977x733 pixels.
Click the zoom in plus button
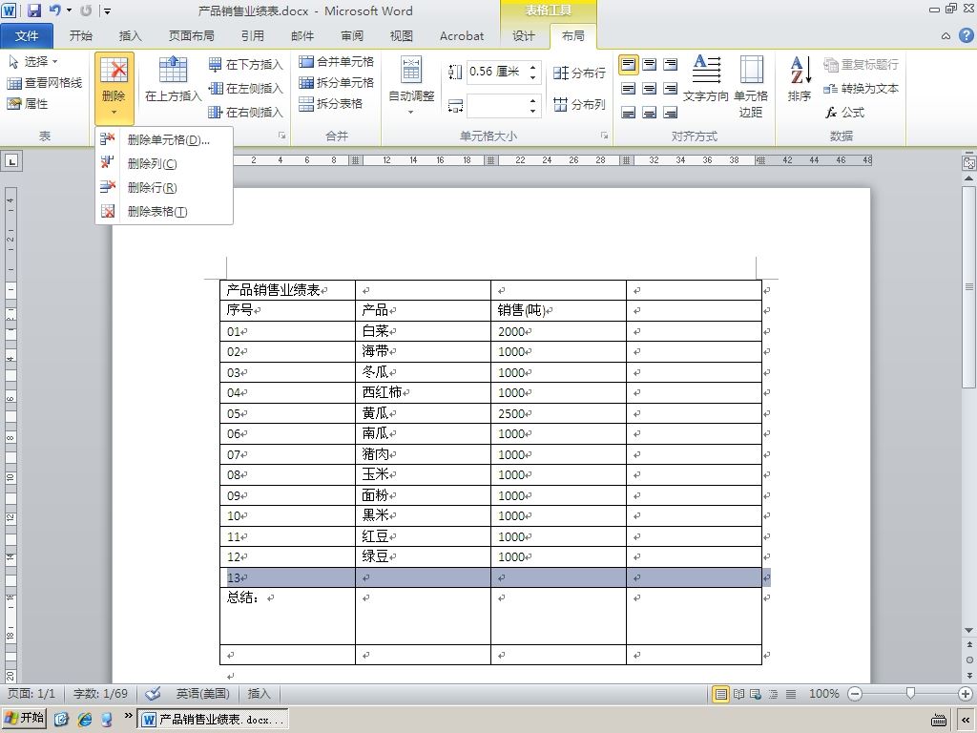[x=966, y=694]
